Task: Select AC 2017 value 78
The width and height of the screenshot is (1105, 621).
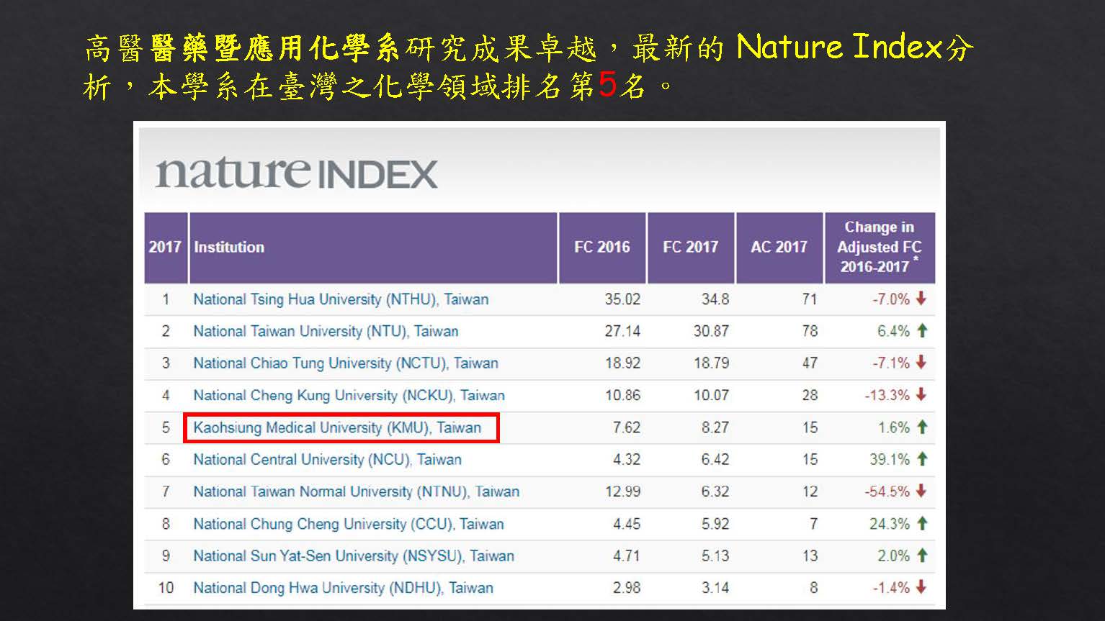Action: pos(810,331)
